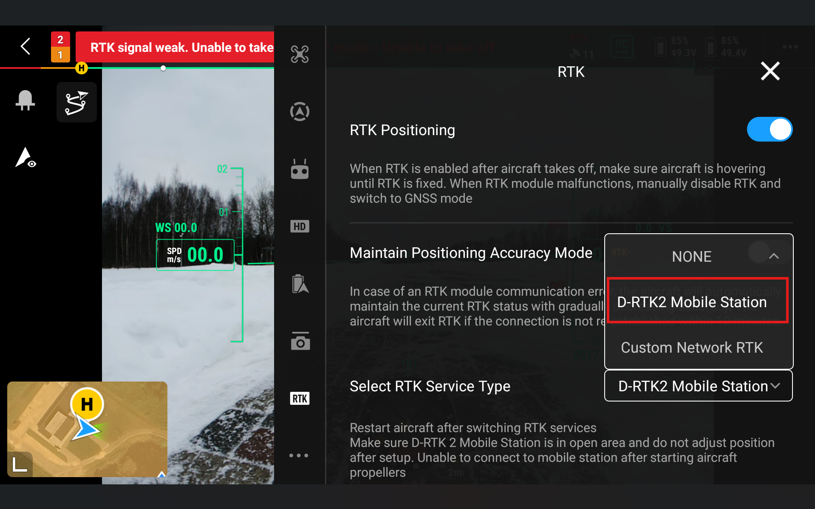815x509 pixels.
Task: Open the remote controller settings icon
Action: coord(300,169)
